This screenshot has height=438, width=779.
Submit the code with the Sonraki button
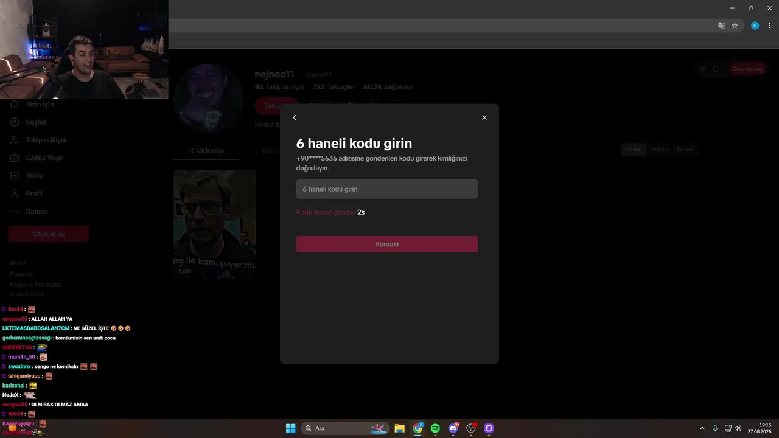387,244
